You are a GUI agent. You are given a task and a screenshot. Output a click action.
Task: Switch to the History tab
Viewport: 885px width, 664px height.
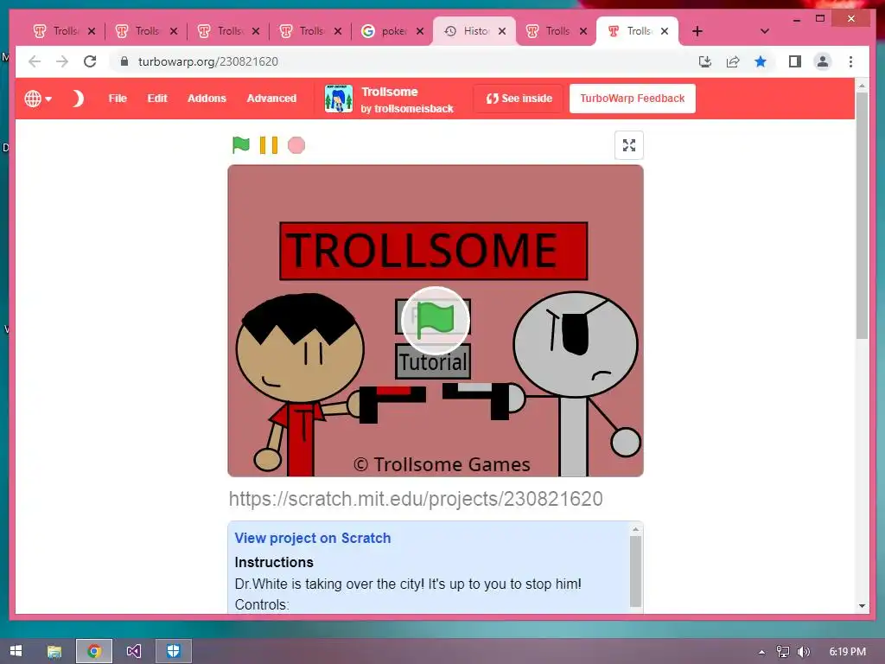474,31
